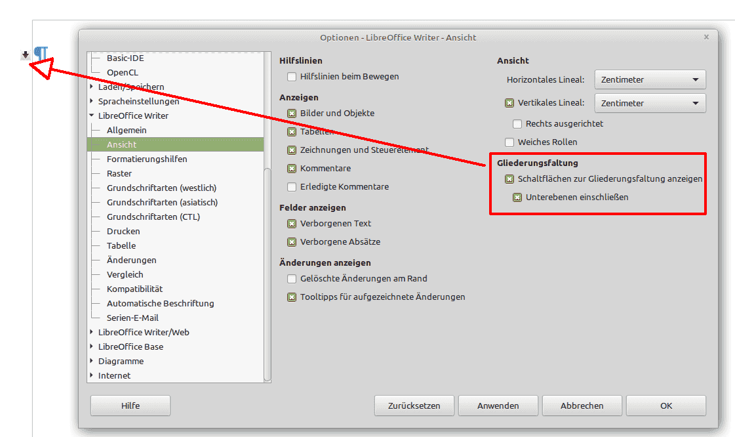
Task: Toggle Schaltflächen zur Gliederungsfaltung anzeigen
Action: tap(509, 178)
